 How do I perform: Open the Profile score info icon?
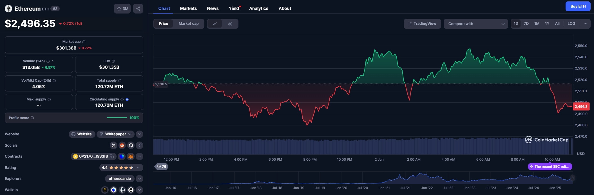32,118
